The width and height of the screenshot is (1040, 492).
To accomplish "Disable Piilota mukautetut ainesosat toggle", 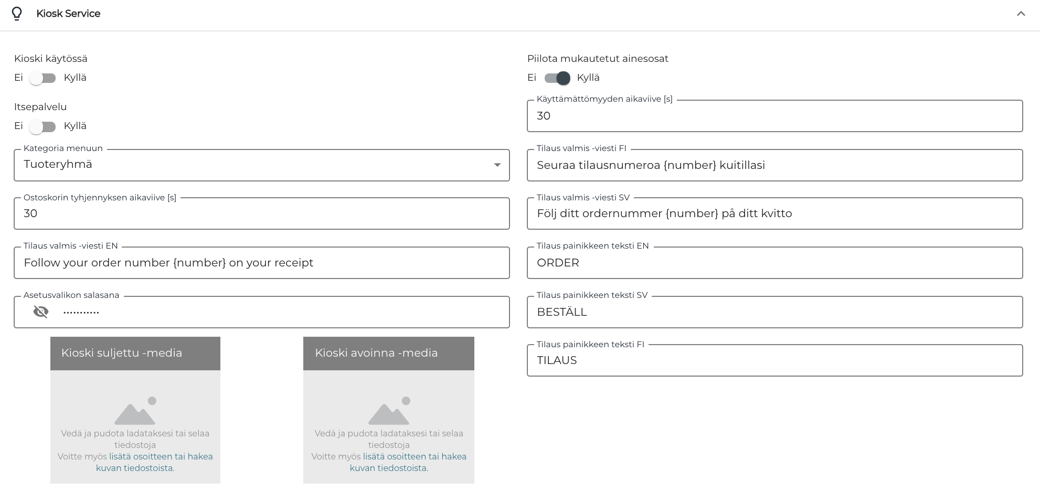I will (557, 78).
